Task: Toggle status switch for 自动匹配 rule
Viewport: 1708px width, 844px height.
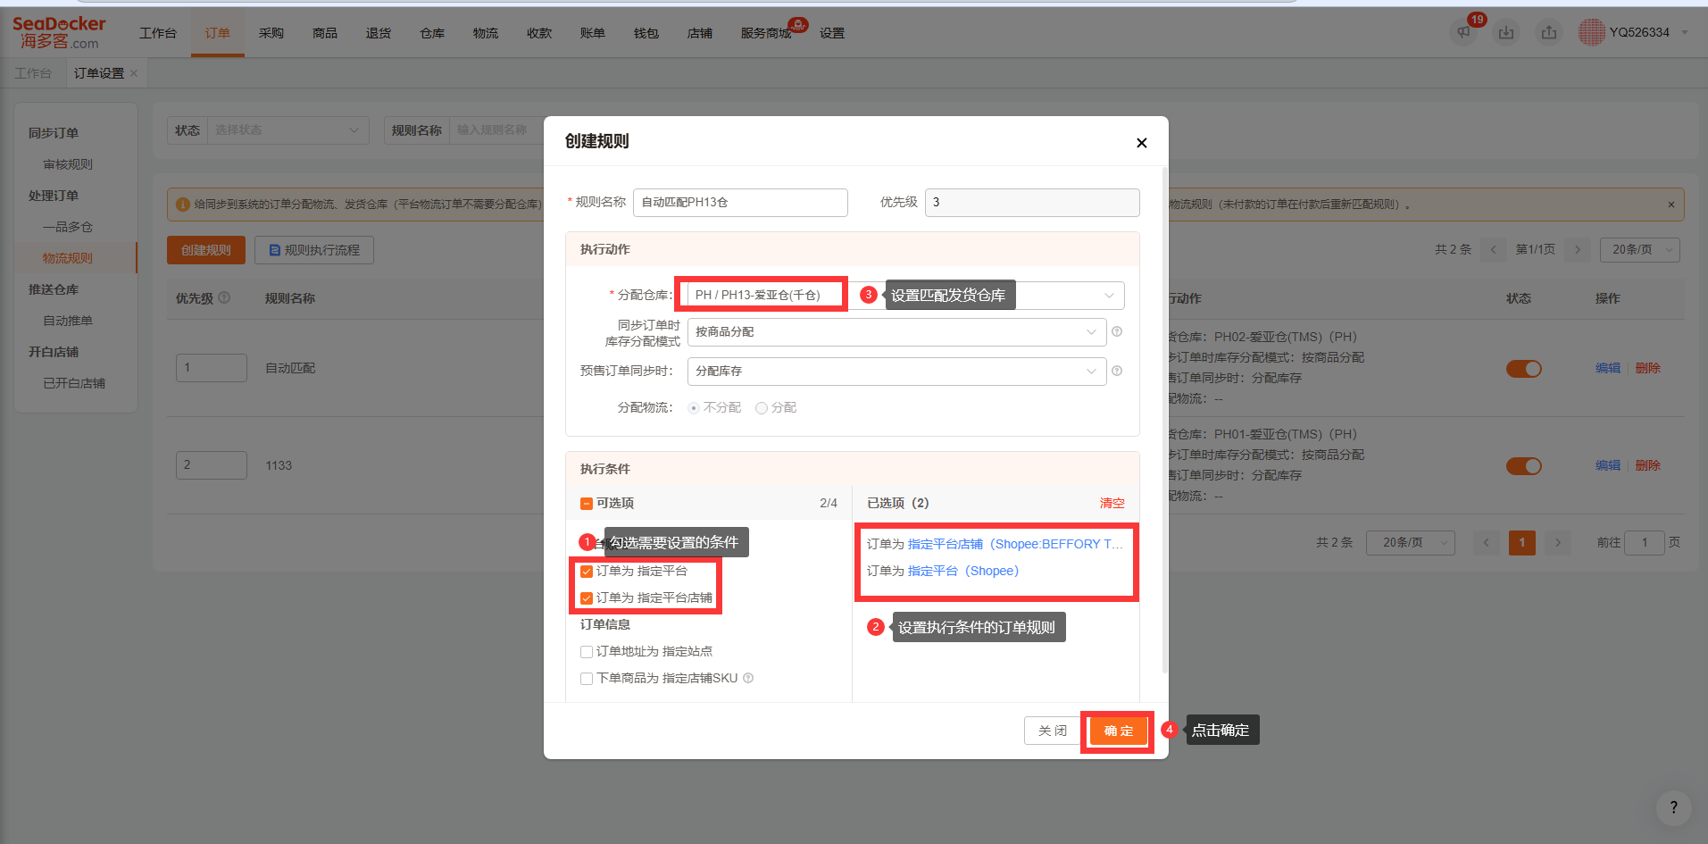Action: 1524,369
